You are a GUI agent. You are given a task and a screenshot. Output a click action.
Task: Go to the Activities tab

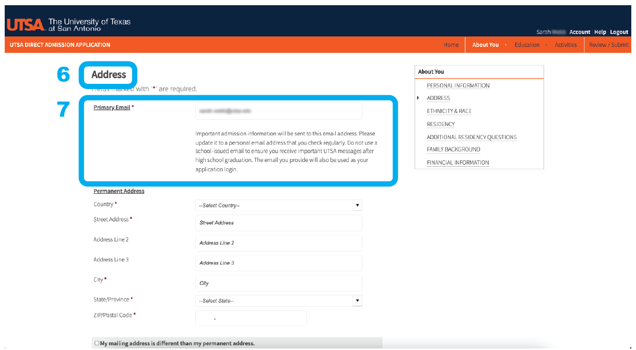566,45
